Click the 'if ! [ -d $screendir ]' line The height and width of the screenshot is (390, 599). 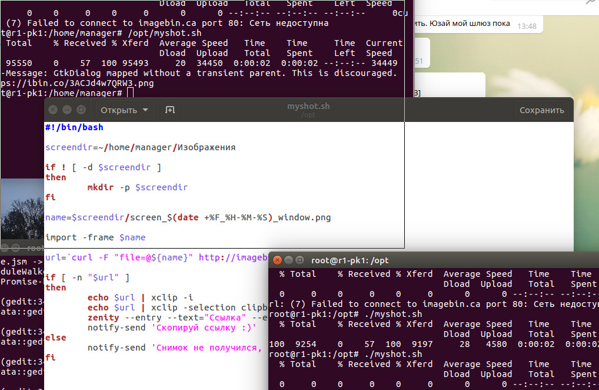pyautogui.click(x=103, y=167)
